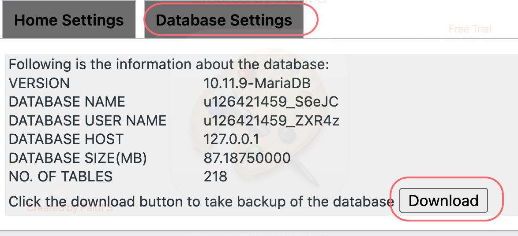
Task: Click the 'Created by Paint S' watermark text
Action: pos(70,208)
